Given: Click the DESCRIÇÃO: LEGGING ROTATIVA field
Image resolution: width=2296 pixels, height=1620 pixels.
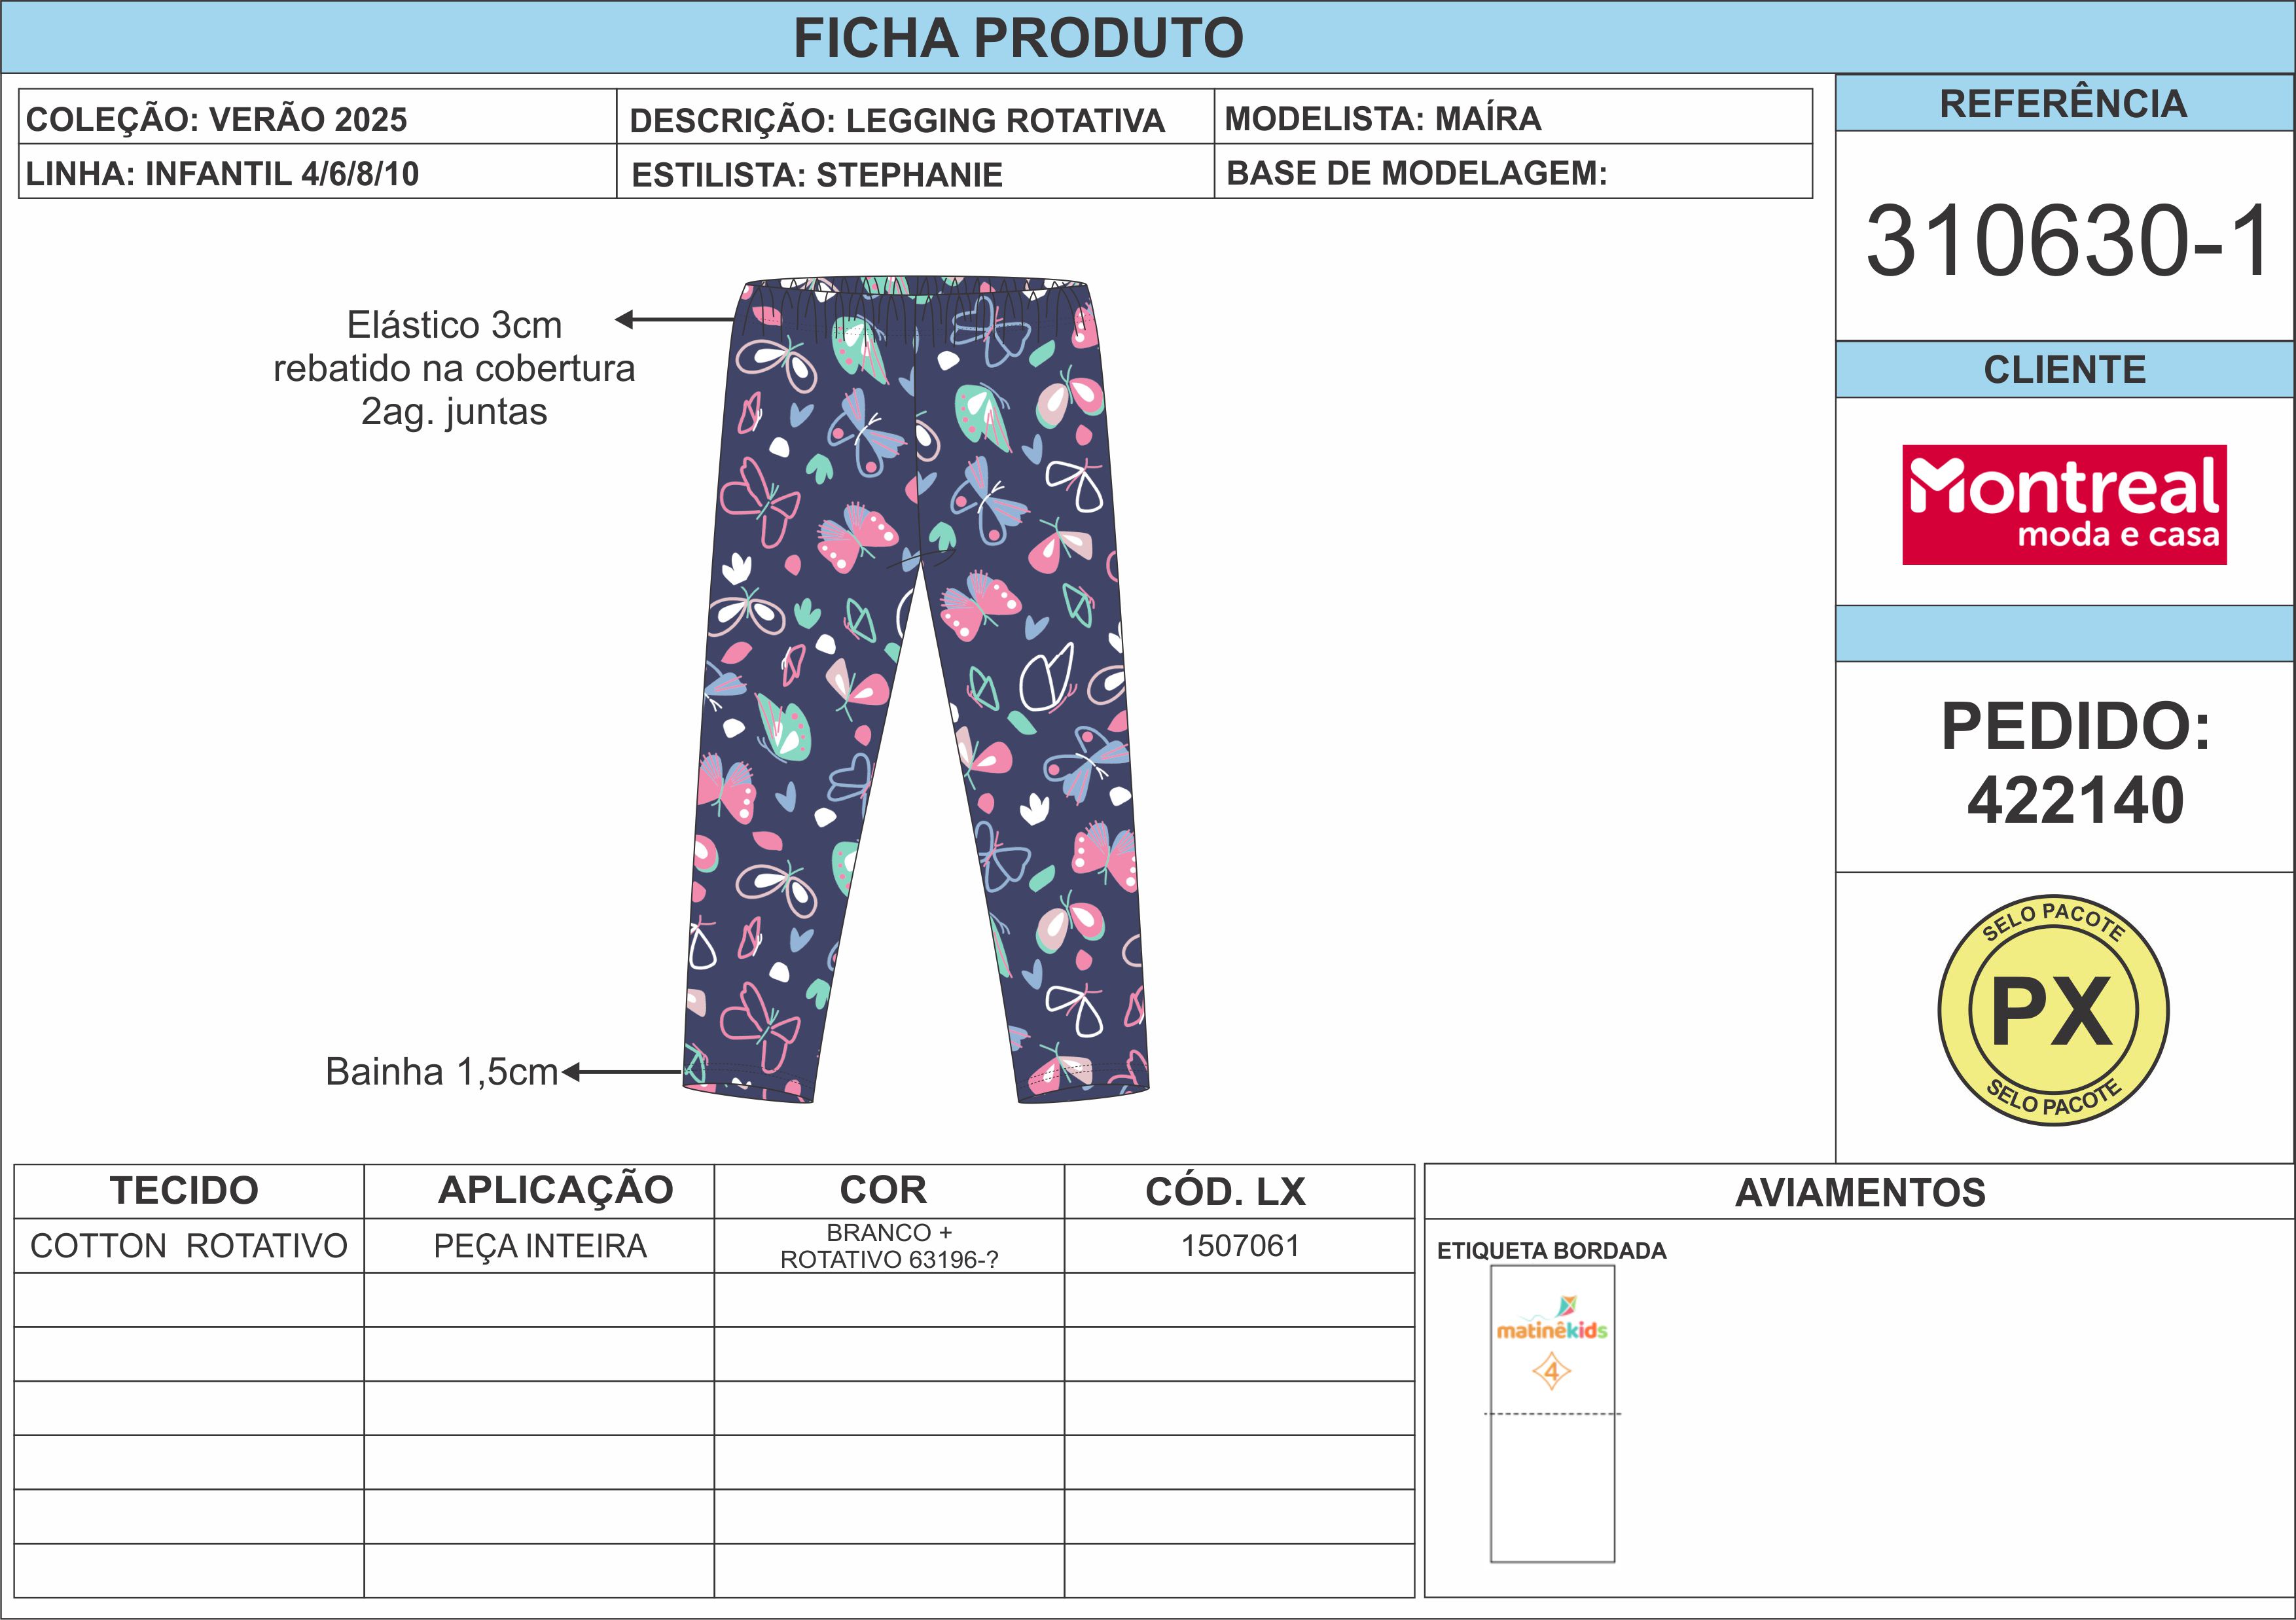Looking at the screenshot, I should click(x=915, y=117).
